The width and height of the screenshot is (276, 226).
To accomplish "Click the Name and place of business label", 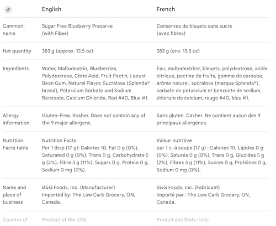I will 14,195.
